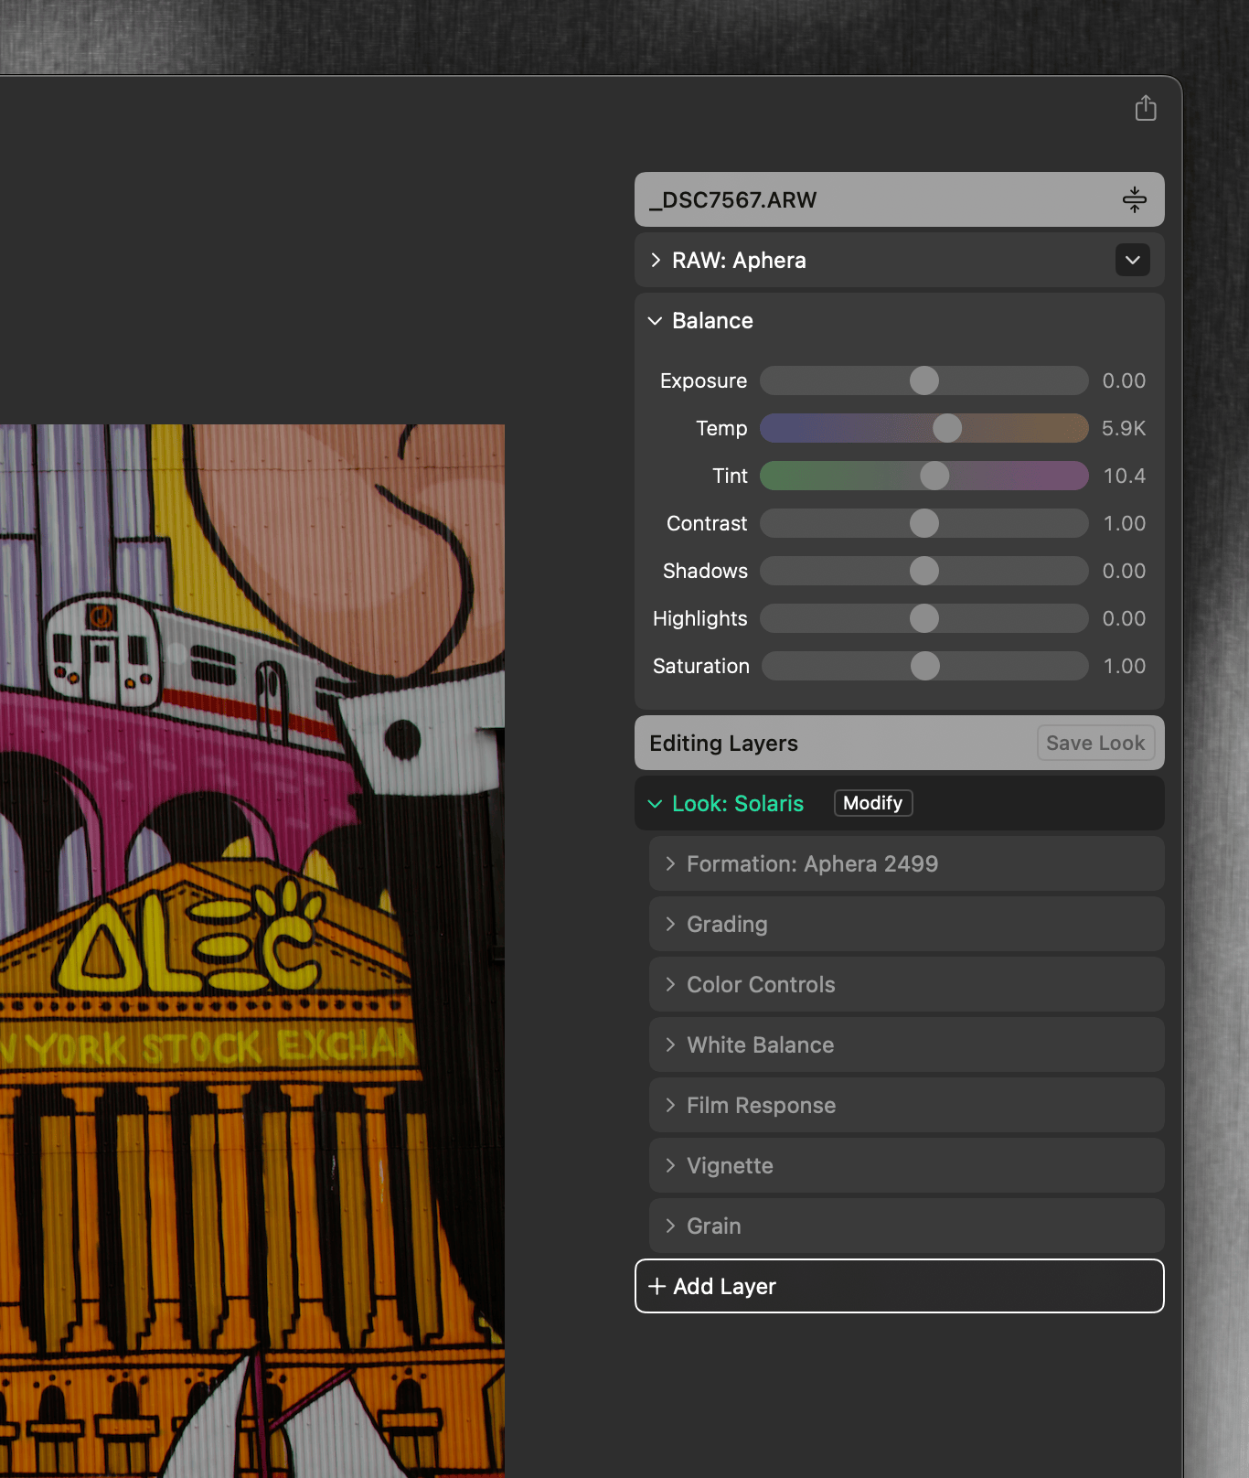Open the RAW: Aphera dropdown menu
Screen dimensions: 1249x1478
click(1132, 260)
